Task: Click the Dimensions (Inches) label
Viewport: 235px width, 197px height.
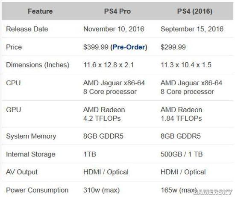Action: point(38,65)
